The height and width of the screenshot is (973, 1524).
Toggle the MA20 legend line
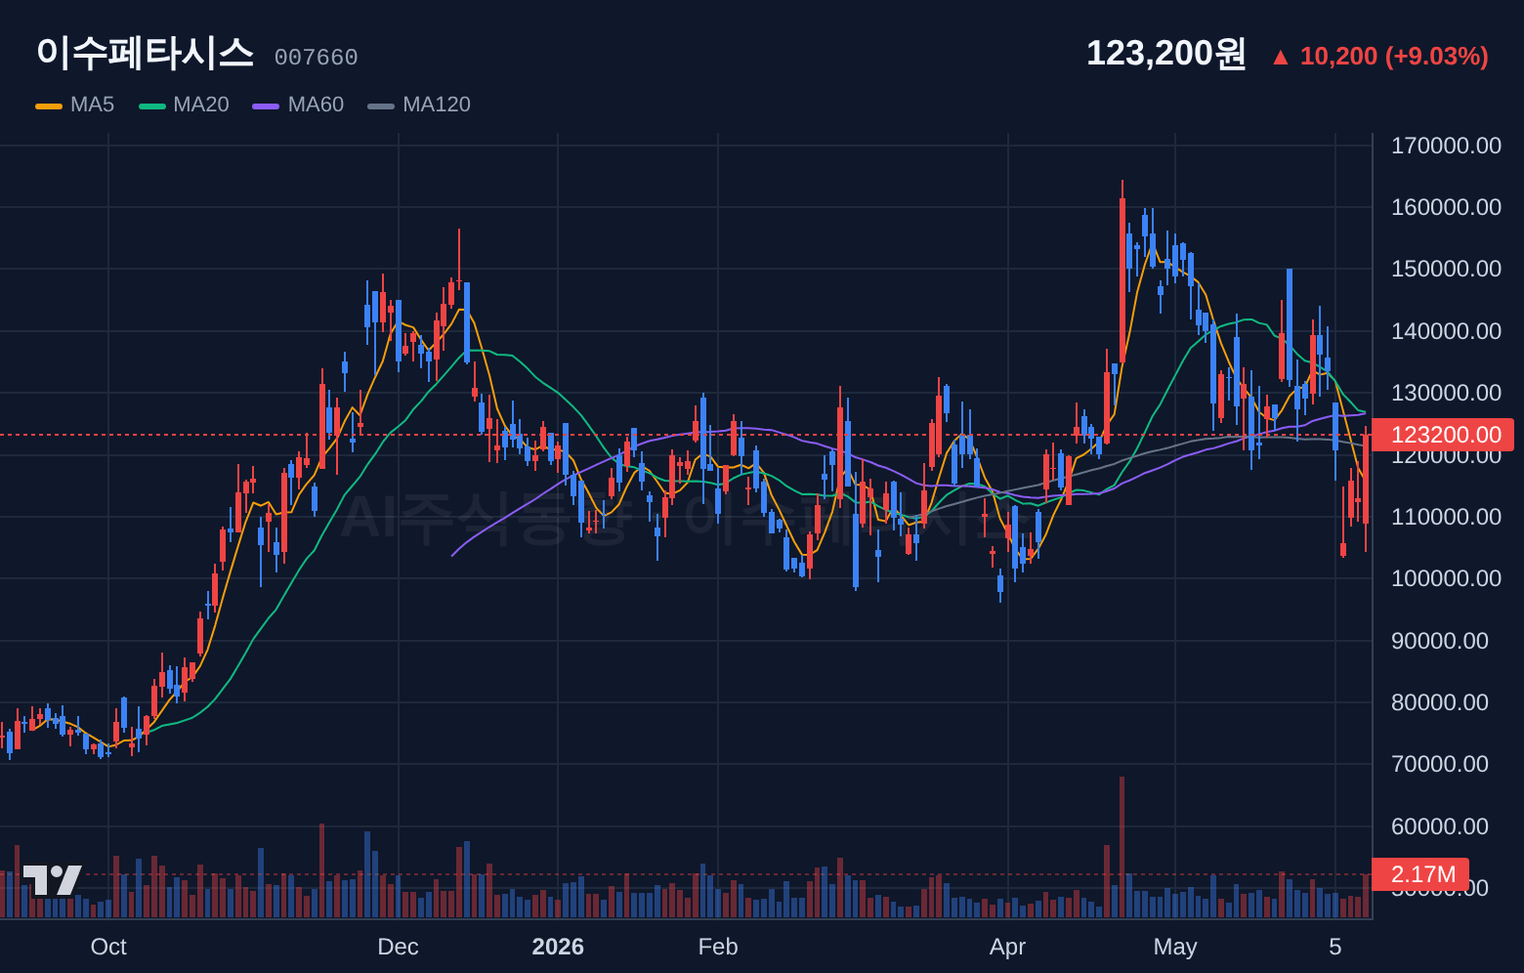pos(184,105)
